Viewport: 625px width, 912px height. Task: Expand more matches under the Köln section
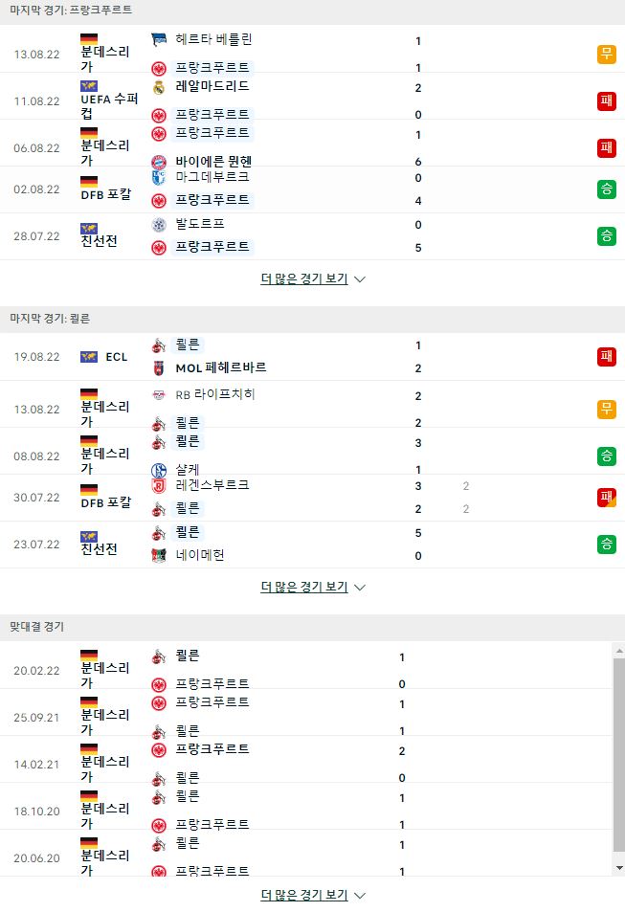[x=312, y=588]
